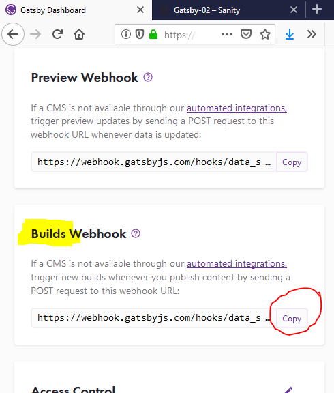Expand page actions three-dot menu
Image resolution: width=334 pixels, height=393 pixels.
point(227,34)
